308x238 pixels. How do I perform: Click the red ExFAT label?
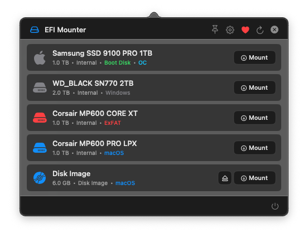tap(113, 123)
